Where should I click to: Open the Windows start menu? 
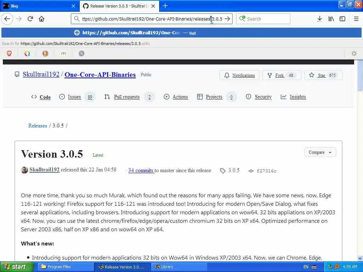click(x=17, y=267)
